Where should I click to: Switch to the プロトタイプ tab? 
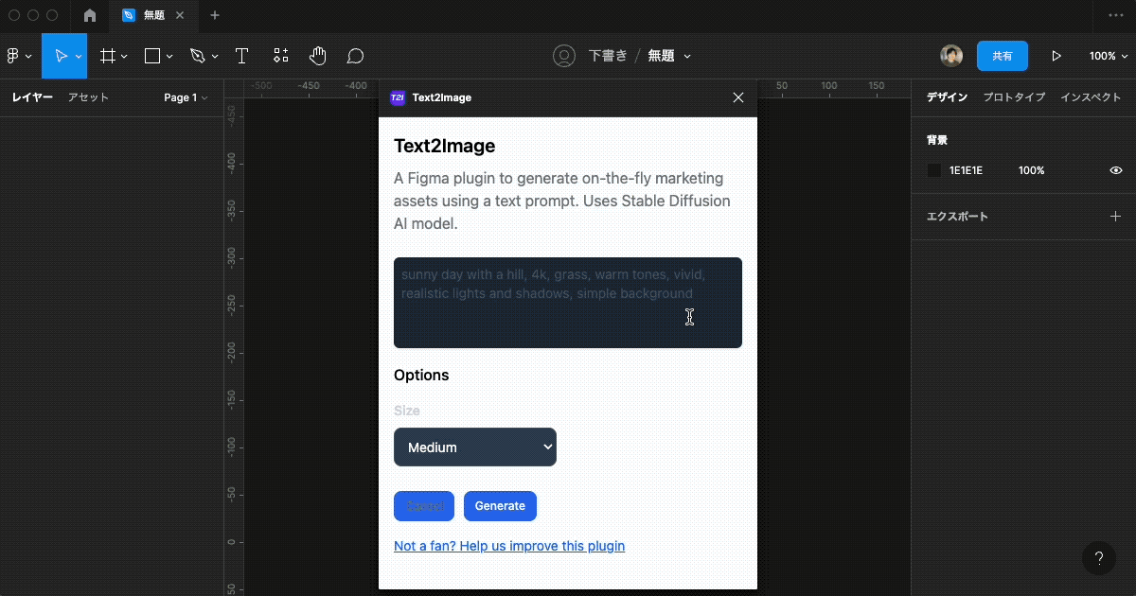[1014, 96]
